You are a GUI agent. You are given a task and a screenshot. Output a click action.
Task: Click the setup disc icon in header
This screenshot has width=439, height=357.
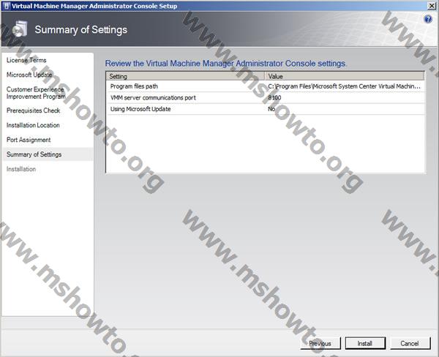pos(20,29)
